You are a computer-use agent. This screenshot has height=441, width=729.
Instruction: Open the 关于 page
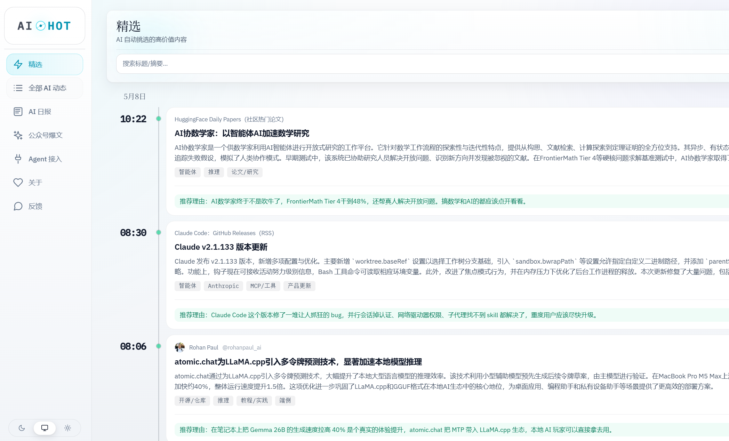pyautogui.click(x=45, y=183)
